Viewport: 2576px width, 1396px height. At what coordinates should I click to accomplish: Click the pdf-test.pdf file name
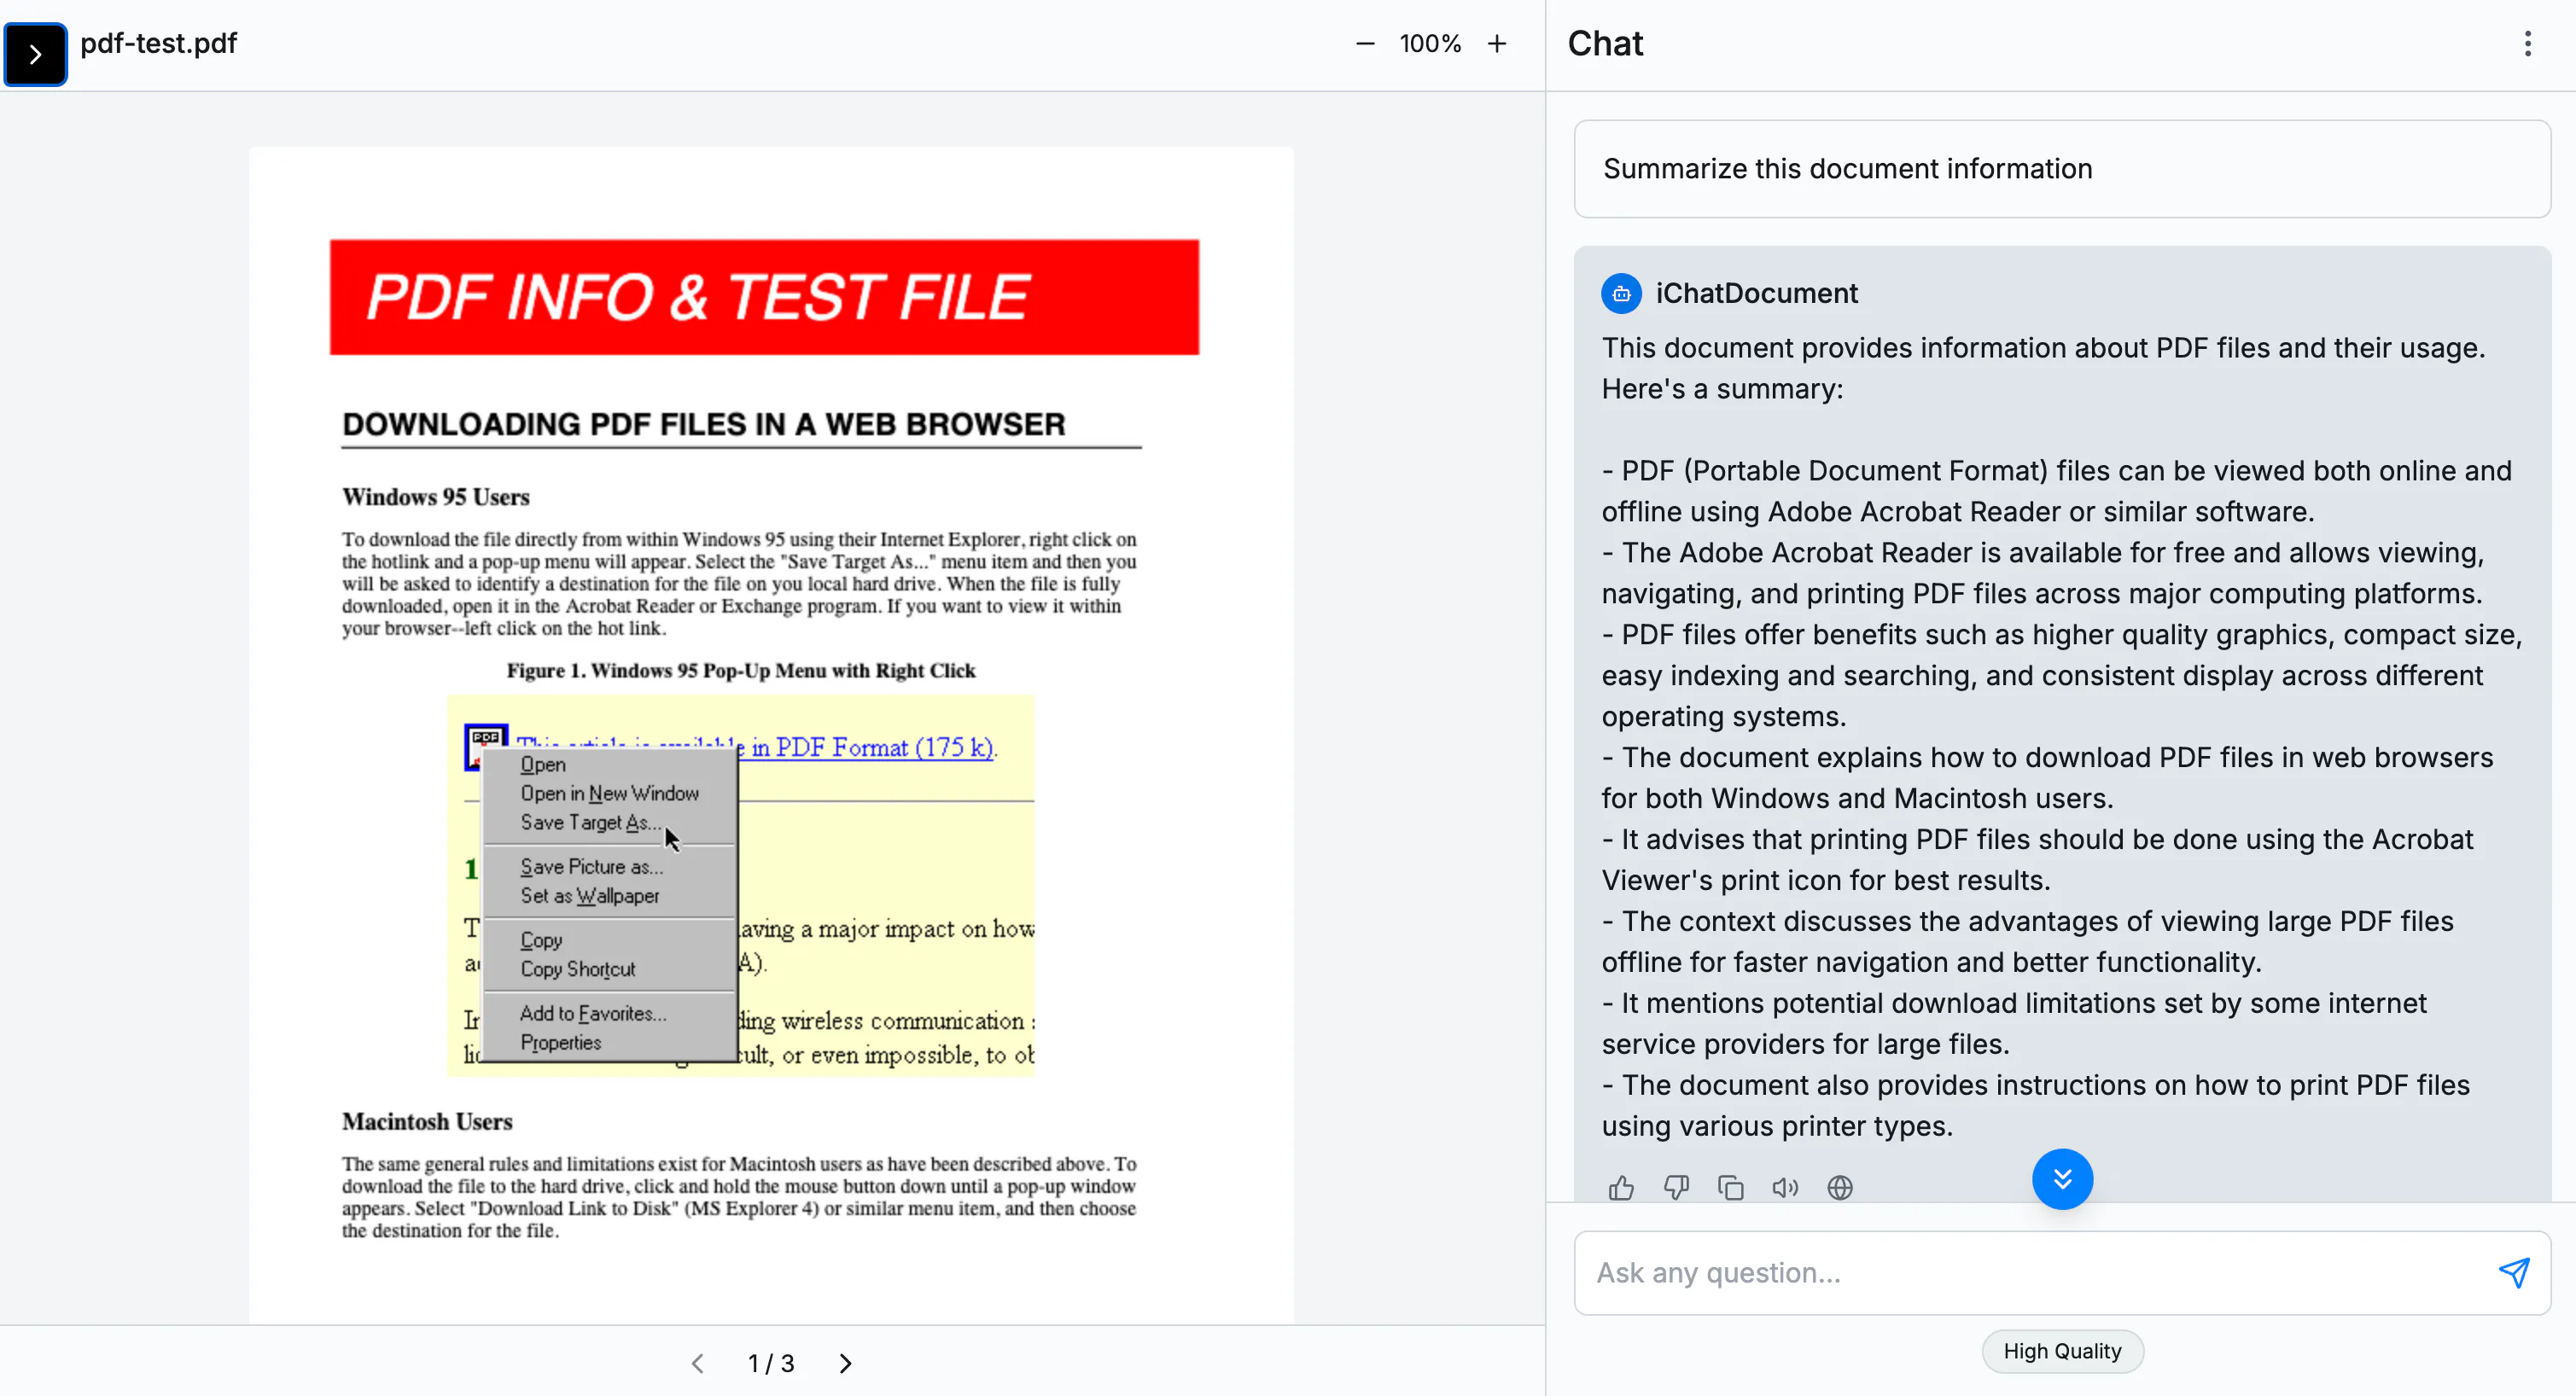coord(158,43)
